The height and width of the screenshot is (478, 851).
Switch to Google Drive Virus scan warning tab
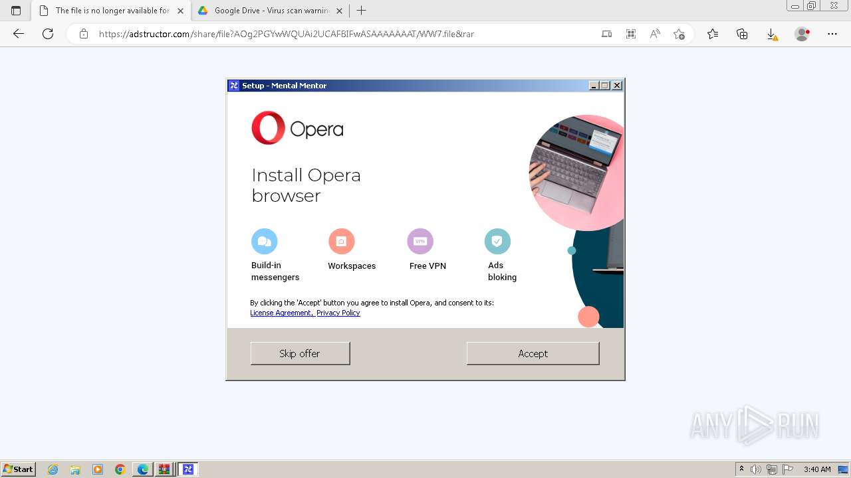(x=272, y=11)
